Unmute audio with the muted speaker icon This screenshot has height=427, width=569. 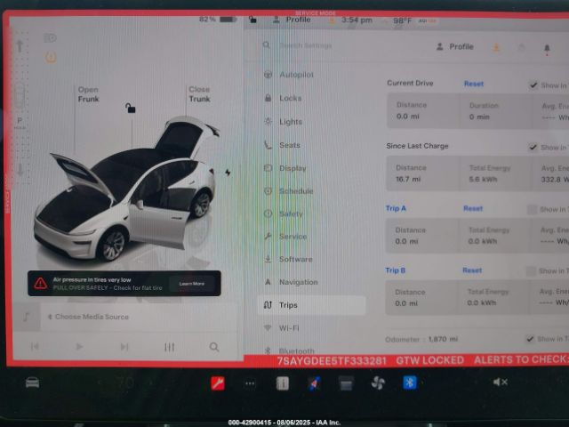pos(500,383)
